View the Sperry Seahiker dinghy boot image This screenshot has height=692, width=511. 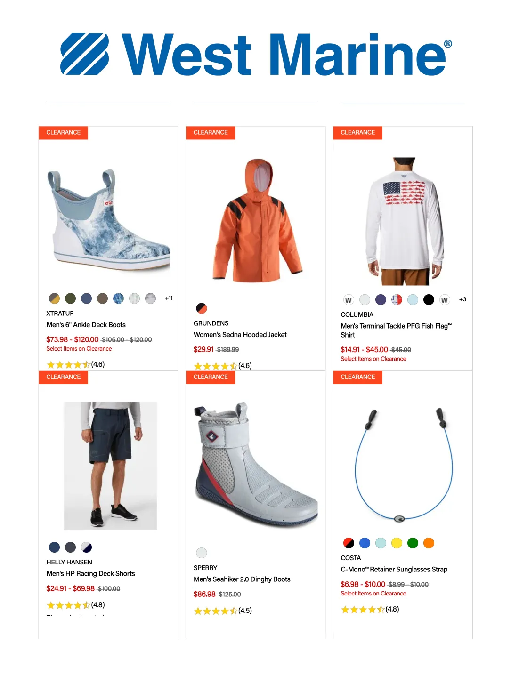pos(256,466)
